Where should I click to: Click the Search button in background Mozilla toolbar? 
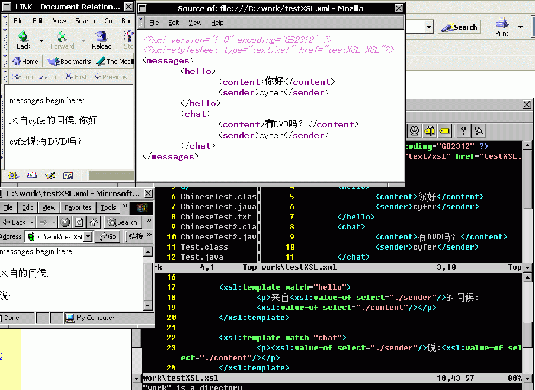pyautogui.click(x=459, y=27)
